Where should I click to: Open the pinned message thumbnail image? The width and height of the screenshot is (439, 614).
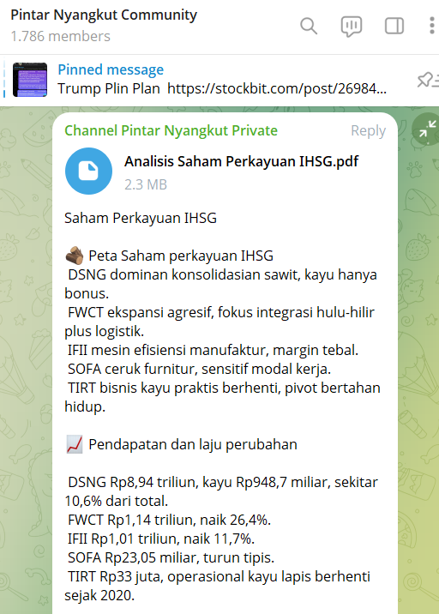click(30, 80)
